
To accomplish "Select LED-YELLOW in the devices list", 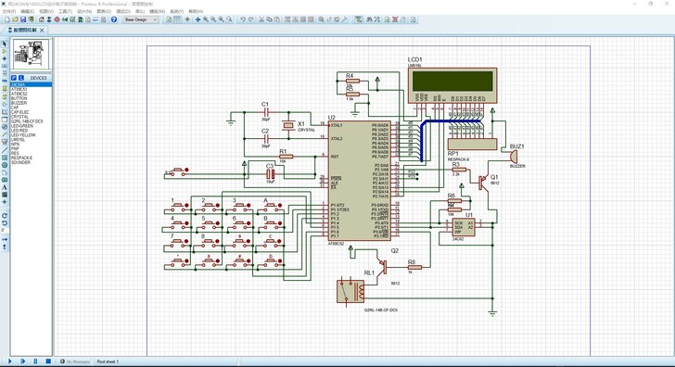I will pyautogui.click(x=23, y=134).
